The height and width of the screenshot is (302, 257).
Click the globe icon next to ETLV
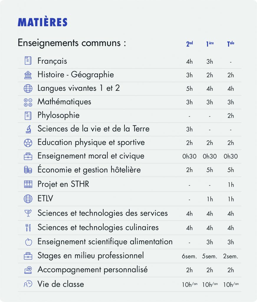(28, 199)
